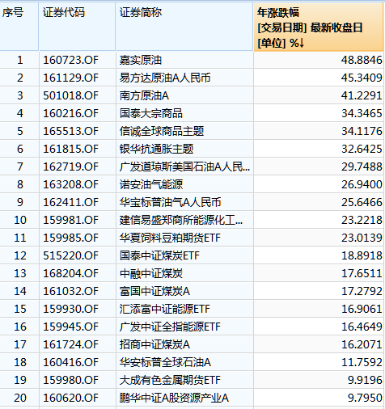Click the value 34.3465
This screenshot has height=409, width=385.
coord(362,113)
